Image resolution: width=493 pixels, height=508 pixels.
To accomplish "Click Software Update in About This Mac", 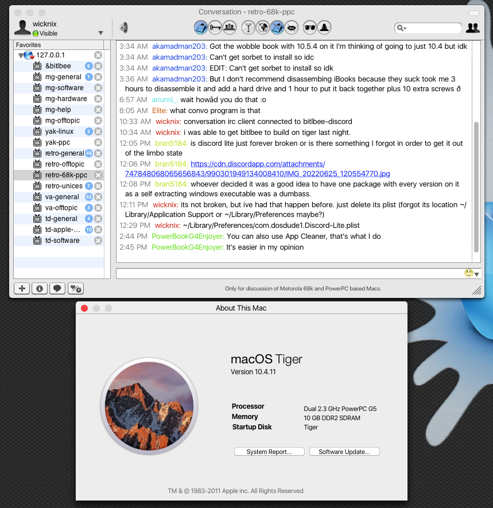I will 344,452.
